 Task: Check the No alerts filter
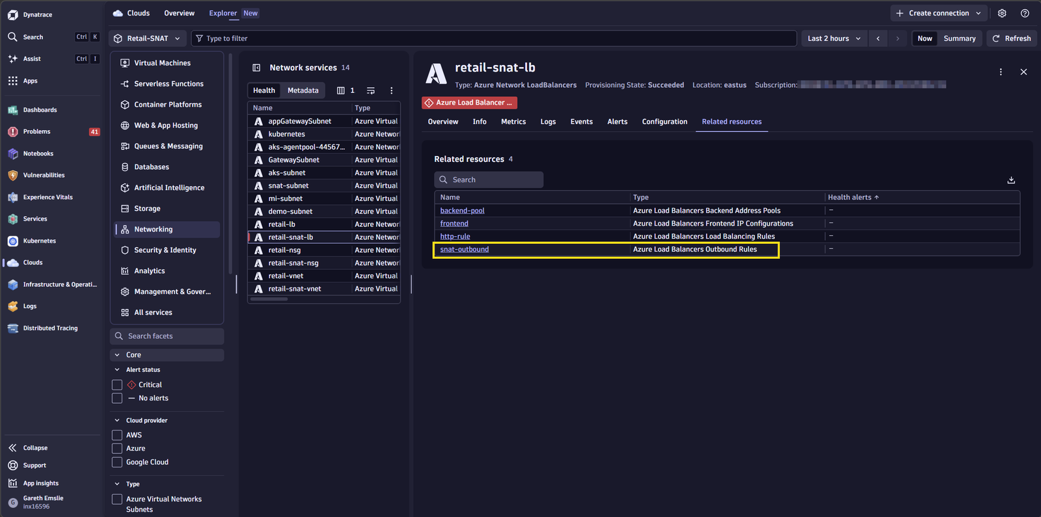117,398
